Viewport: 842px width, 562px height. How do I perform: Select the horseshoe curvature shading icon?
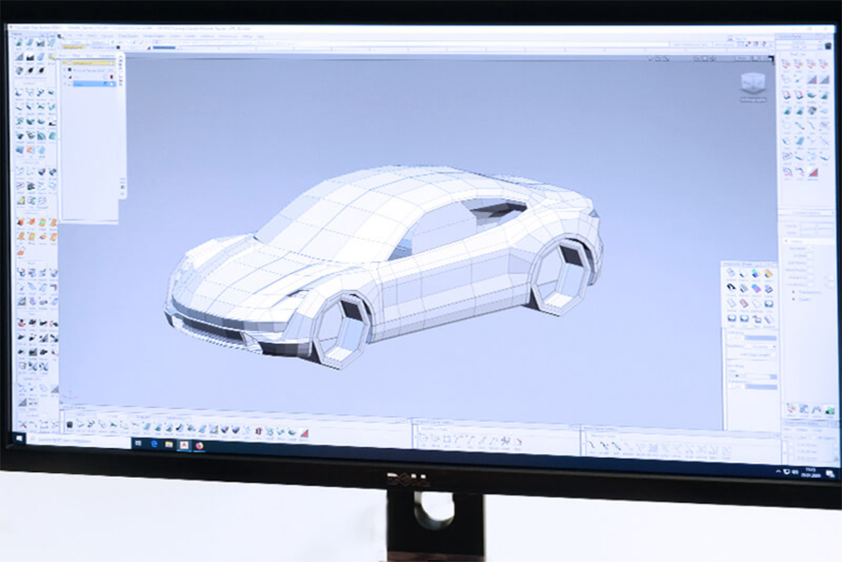[x=732, y=289]
